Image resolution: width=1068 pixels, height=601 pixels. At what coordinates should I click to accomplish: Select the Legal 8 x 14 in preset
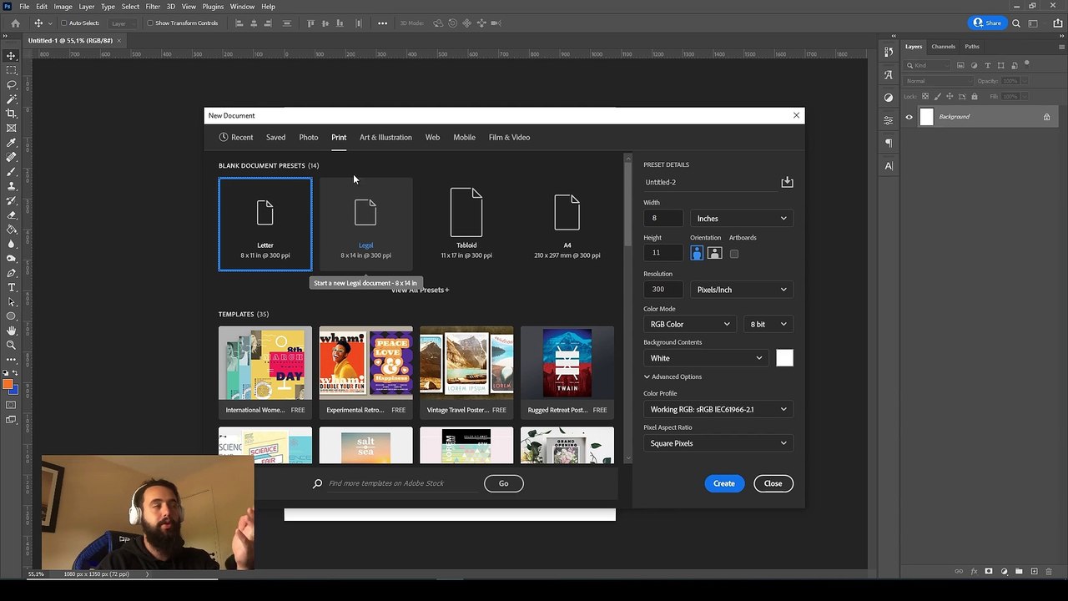(365, 225)
